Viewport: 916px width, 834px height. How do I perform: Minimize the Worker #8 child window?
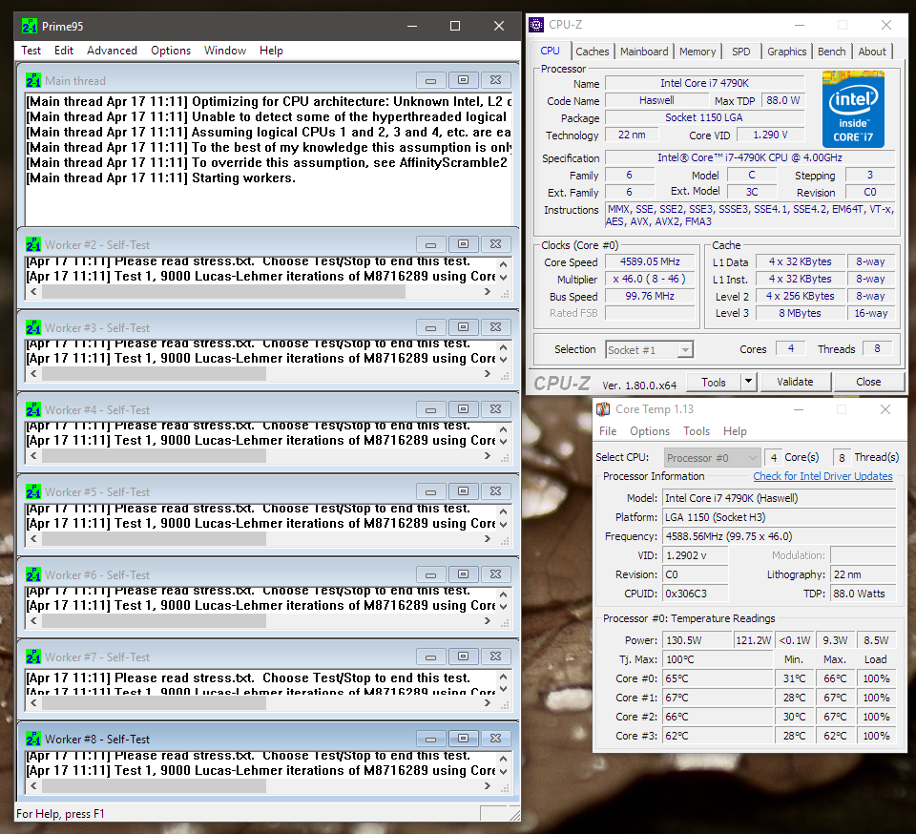[x=431, y=739]
